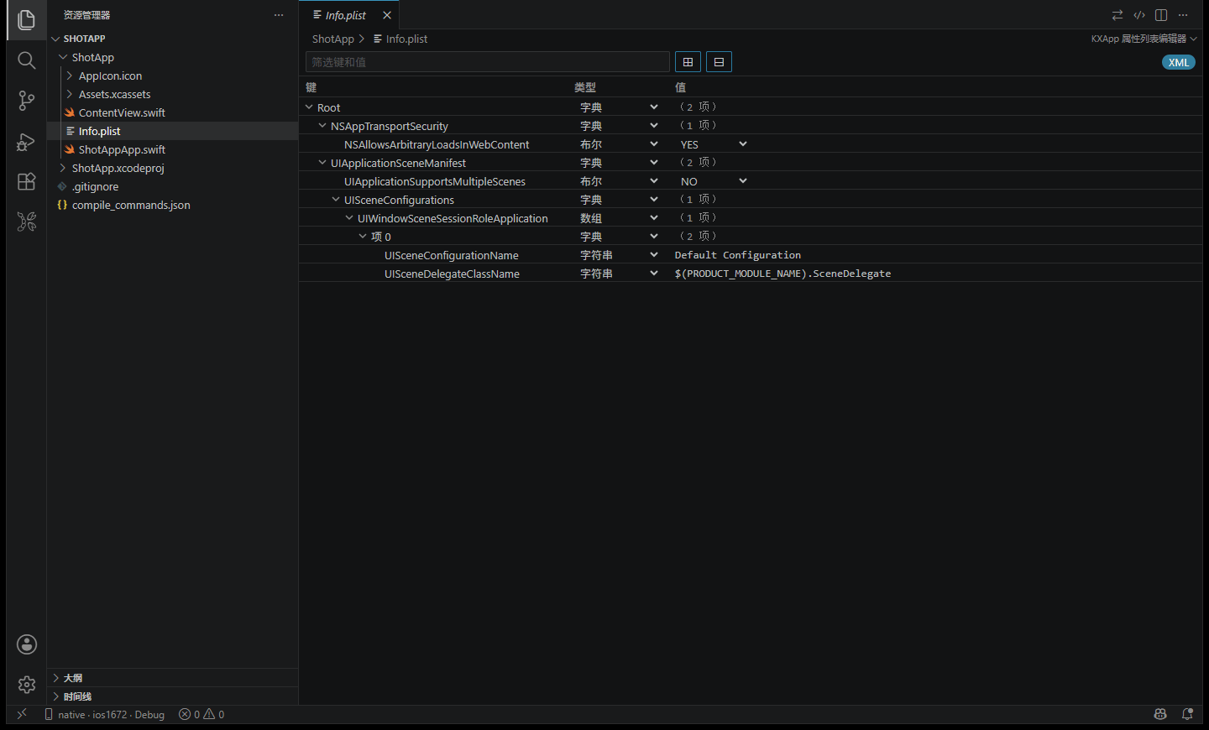
Task: Open the KXApp property list editor dropdown
Action: pos(1144,39)
